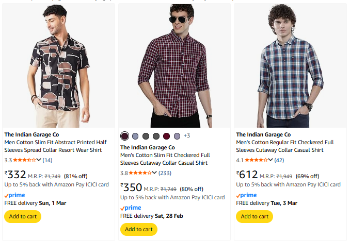Open abstract printed resort shirt product image
Screen dimensions: 350x241
(58, 65)
